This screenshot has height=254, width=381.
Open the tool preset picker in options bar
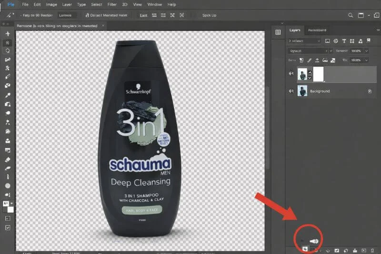[x=10, y=15]
